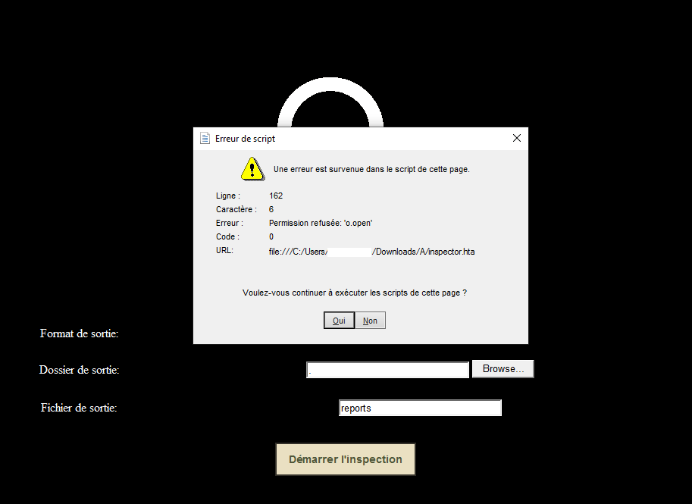Select the Permission refusée: 'o.open' error text
The width and height of the screenshot is (692, 504).
point(321,223)
